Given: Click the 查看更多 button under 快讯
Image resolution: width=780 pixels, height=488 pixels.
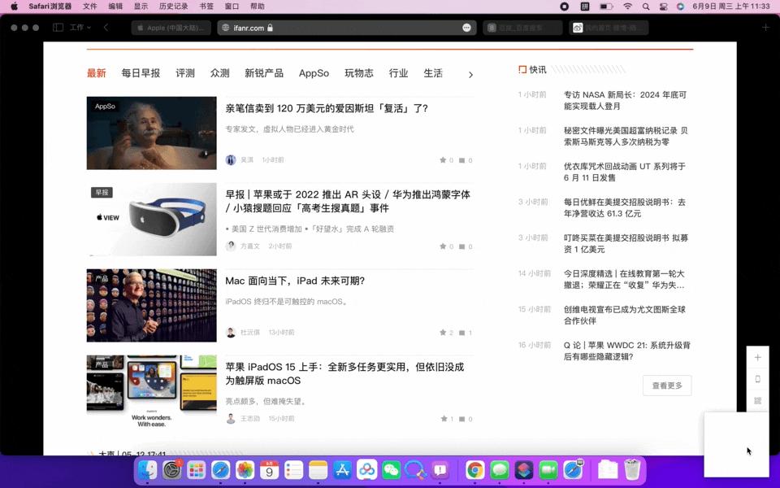Looking at the screenshot, I should (x=666, y=386).
